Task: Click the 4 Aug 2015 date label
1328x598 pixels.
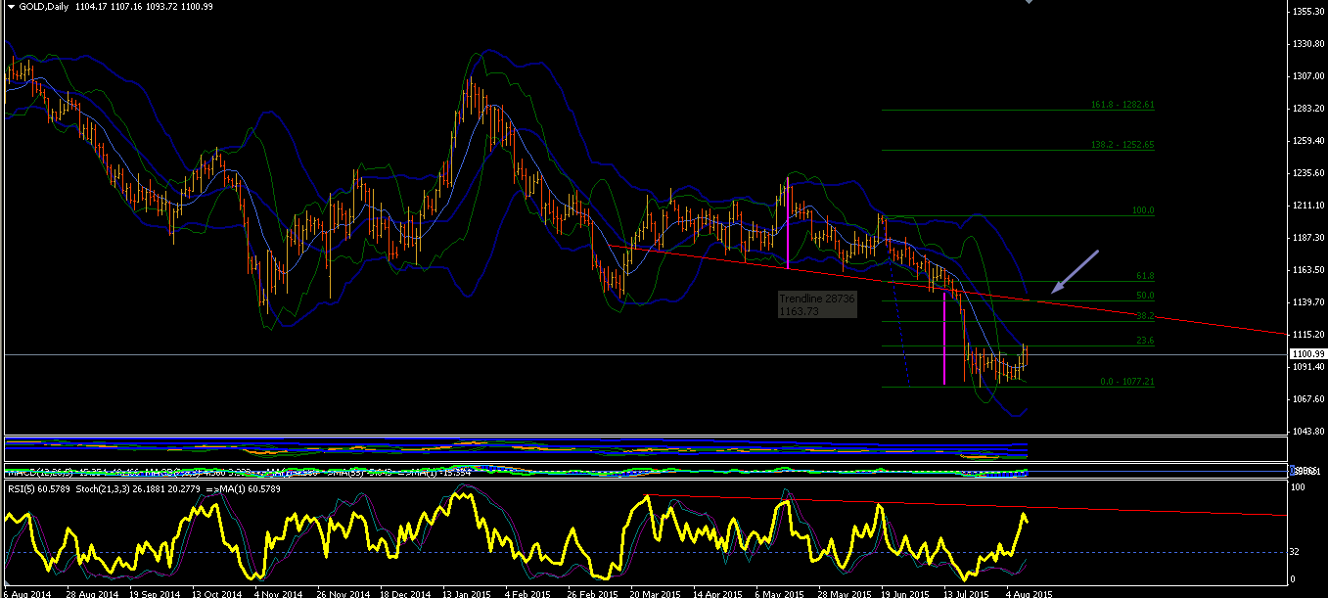Action: coord(1030,593)
